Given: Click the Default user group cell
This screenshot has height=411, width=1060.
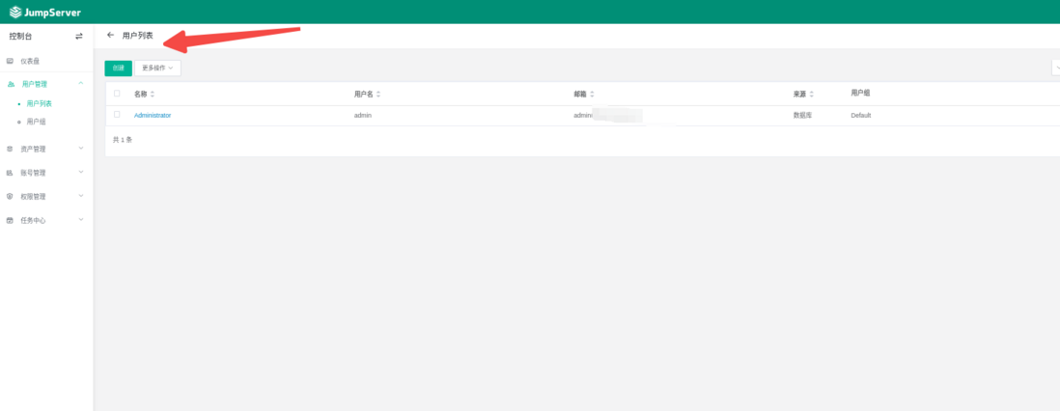Looking at the screenshot, I should click(860, 116).
